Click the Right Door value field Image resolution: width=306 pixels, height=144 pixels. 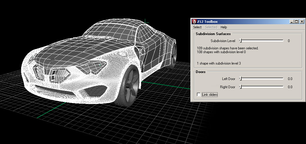click(x=290, y=87)
